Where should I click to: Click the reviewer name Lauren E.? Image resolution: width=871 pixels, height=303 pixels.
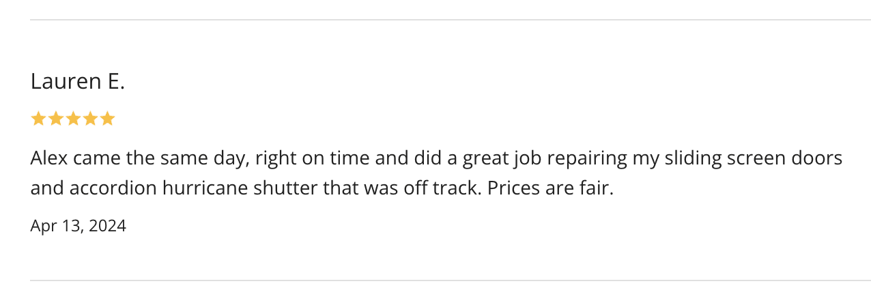pos(77,82)
